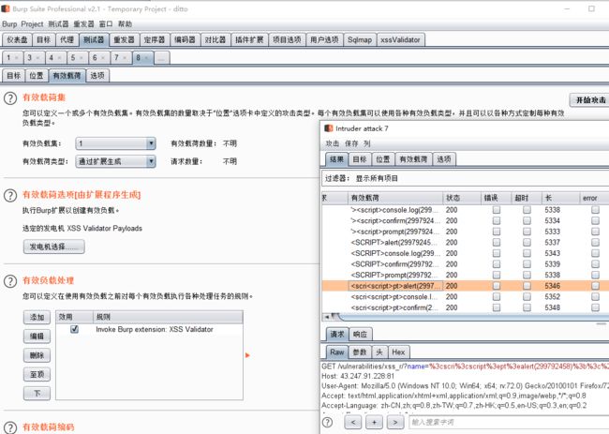
Task: Switch to Sqlmap tab
Action: coord(360,39)
